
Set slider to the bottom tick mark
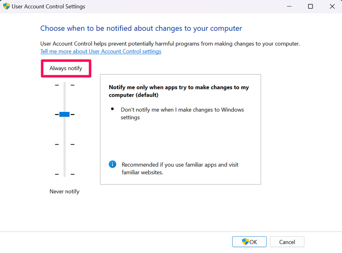(x=65, y=174)
